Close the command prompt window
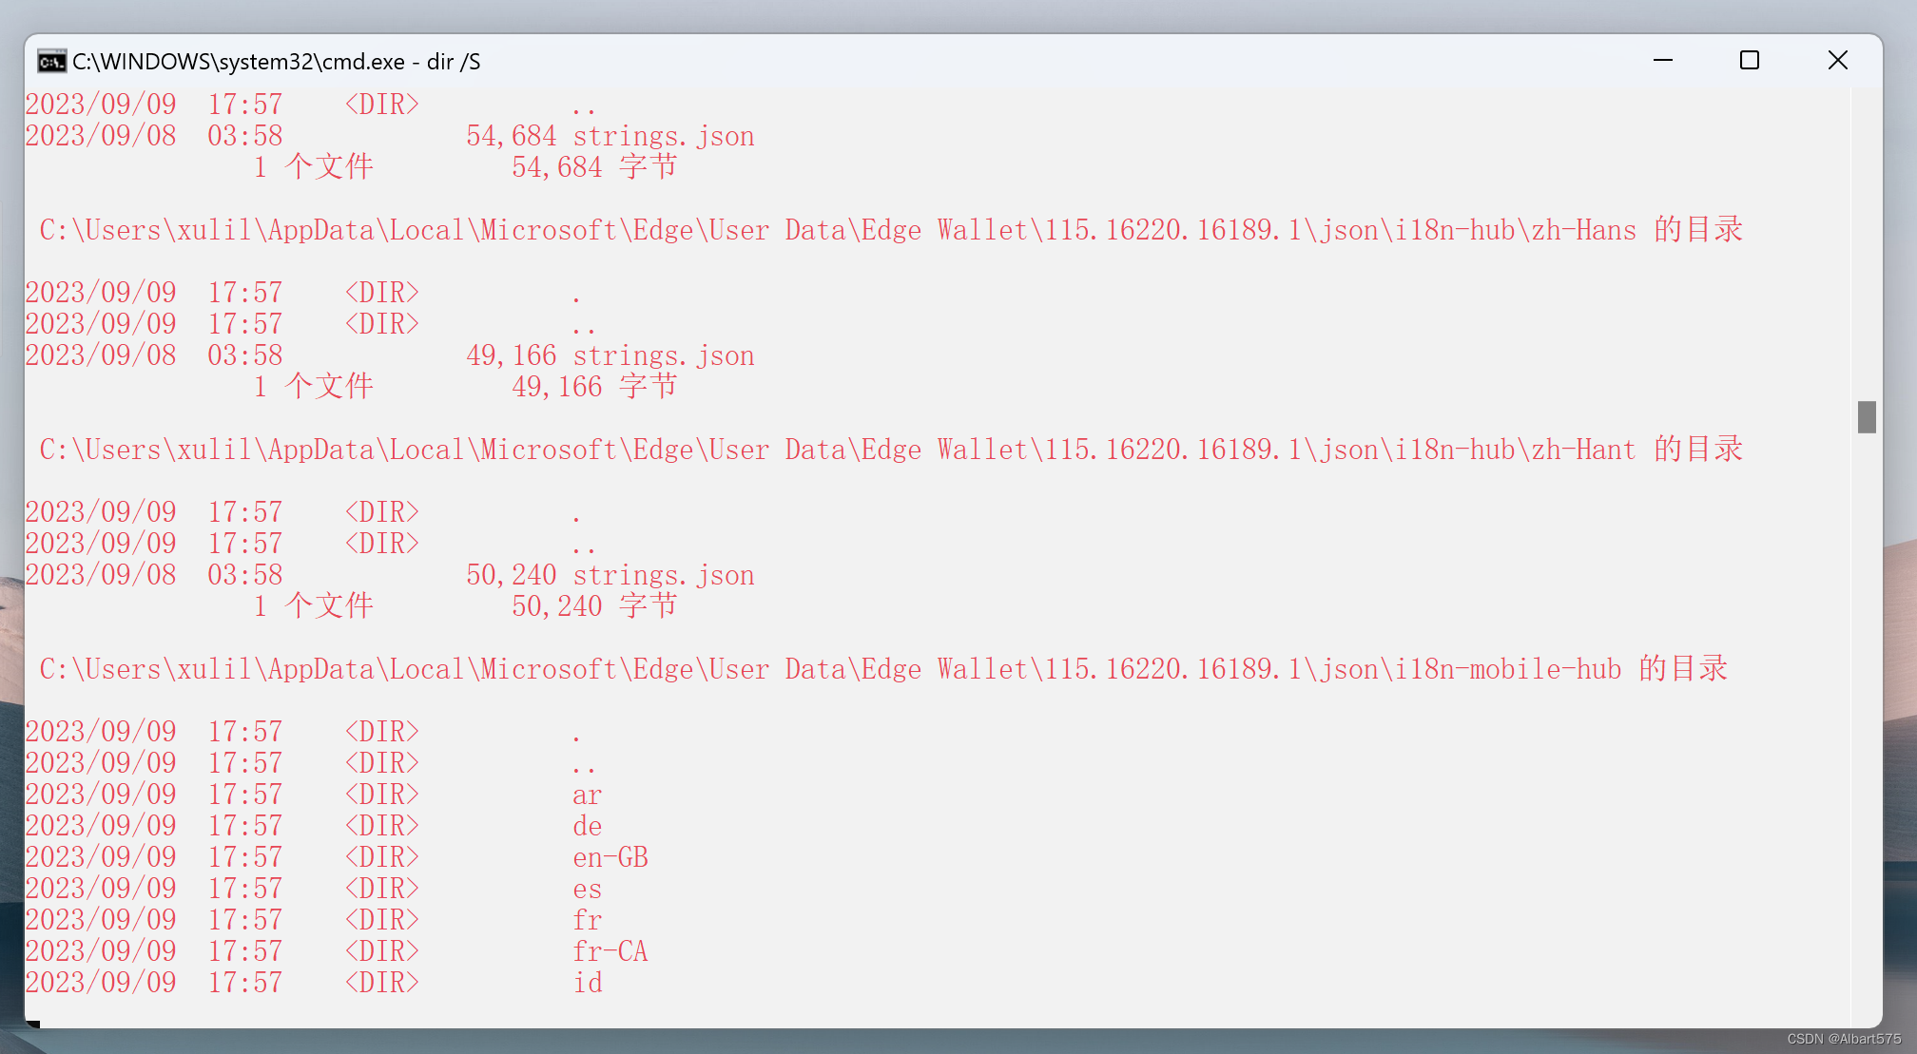 point(1837,61)
